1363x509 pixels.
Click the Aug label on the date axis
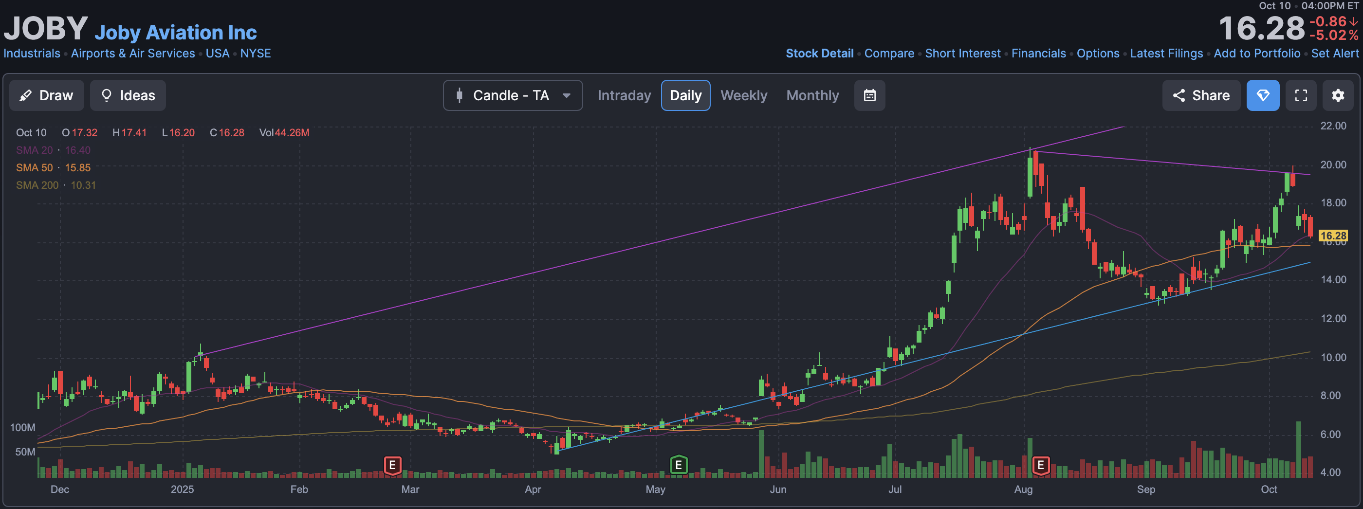(1023, 490)
